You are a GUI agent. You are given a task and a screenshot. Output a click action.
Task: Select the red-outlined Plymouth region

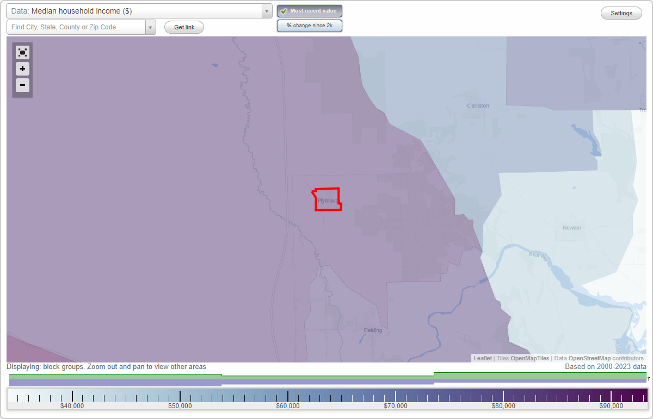(327, 199)
